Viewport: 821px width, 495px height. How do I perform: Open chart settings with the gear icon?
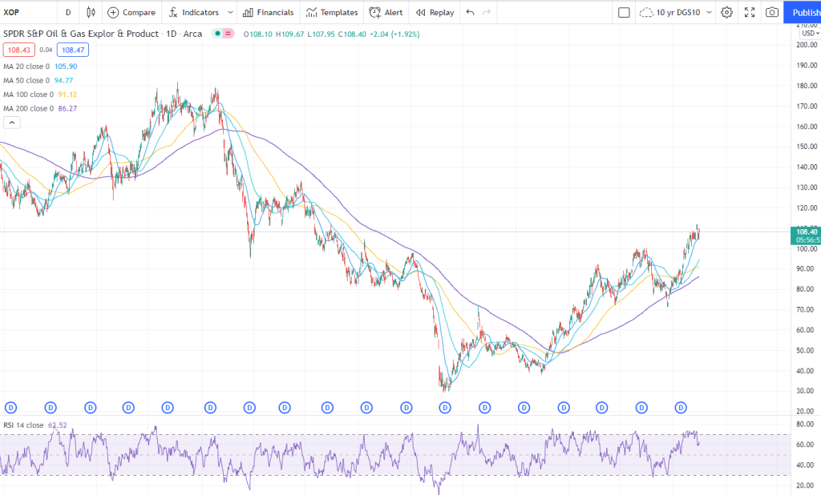(x=726, y=13)
